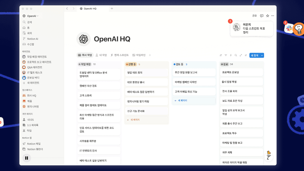Open the IT 헬프 데스크 agent
This screenshot has height=171, width=304.
click(32, 73)
